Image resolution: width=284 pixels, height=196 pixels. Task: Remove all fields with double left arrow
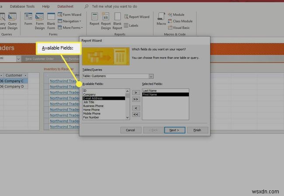click(x=136, y=114)
